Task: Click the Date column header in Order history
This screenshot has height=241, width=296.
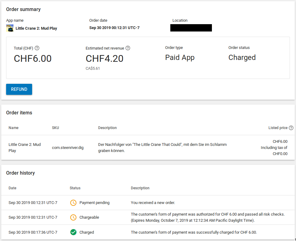Action: click(13, 188)
